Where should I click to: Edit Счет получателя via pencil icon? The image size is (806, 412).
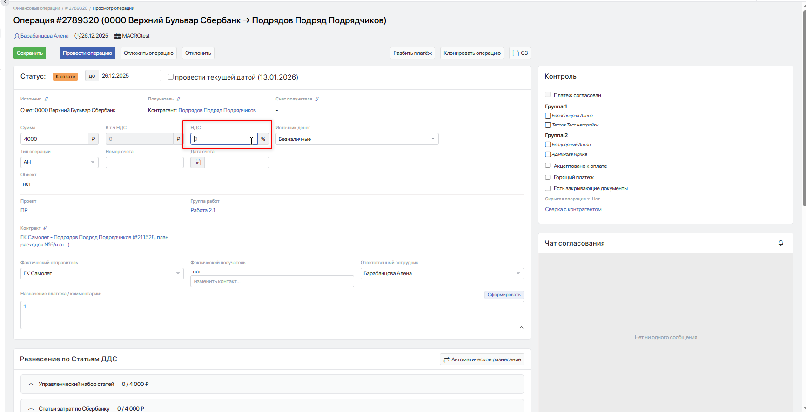(317, 99)
